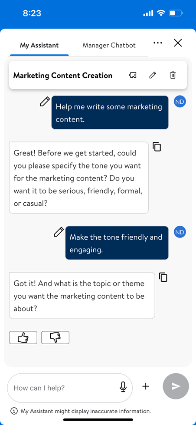Select the My Assistant tab
Viewport: 196px width, 425px height.
39,45
